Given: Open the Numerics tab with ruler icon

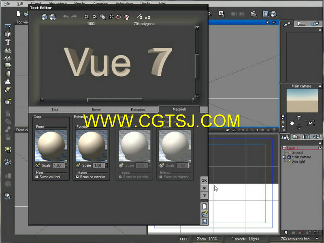Looking at the screenshot, I should tap(301, 24).
